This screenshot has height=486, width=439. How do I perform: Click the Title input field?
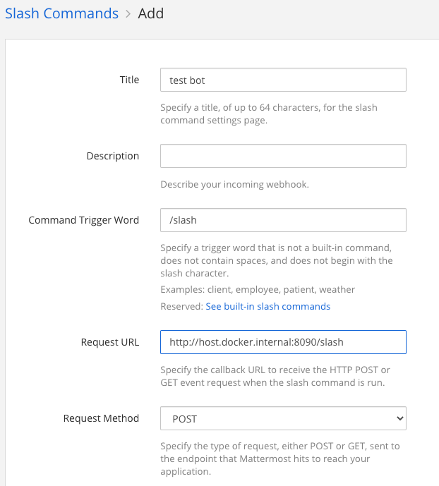[283, 80]
